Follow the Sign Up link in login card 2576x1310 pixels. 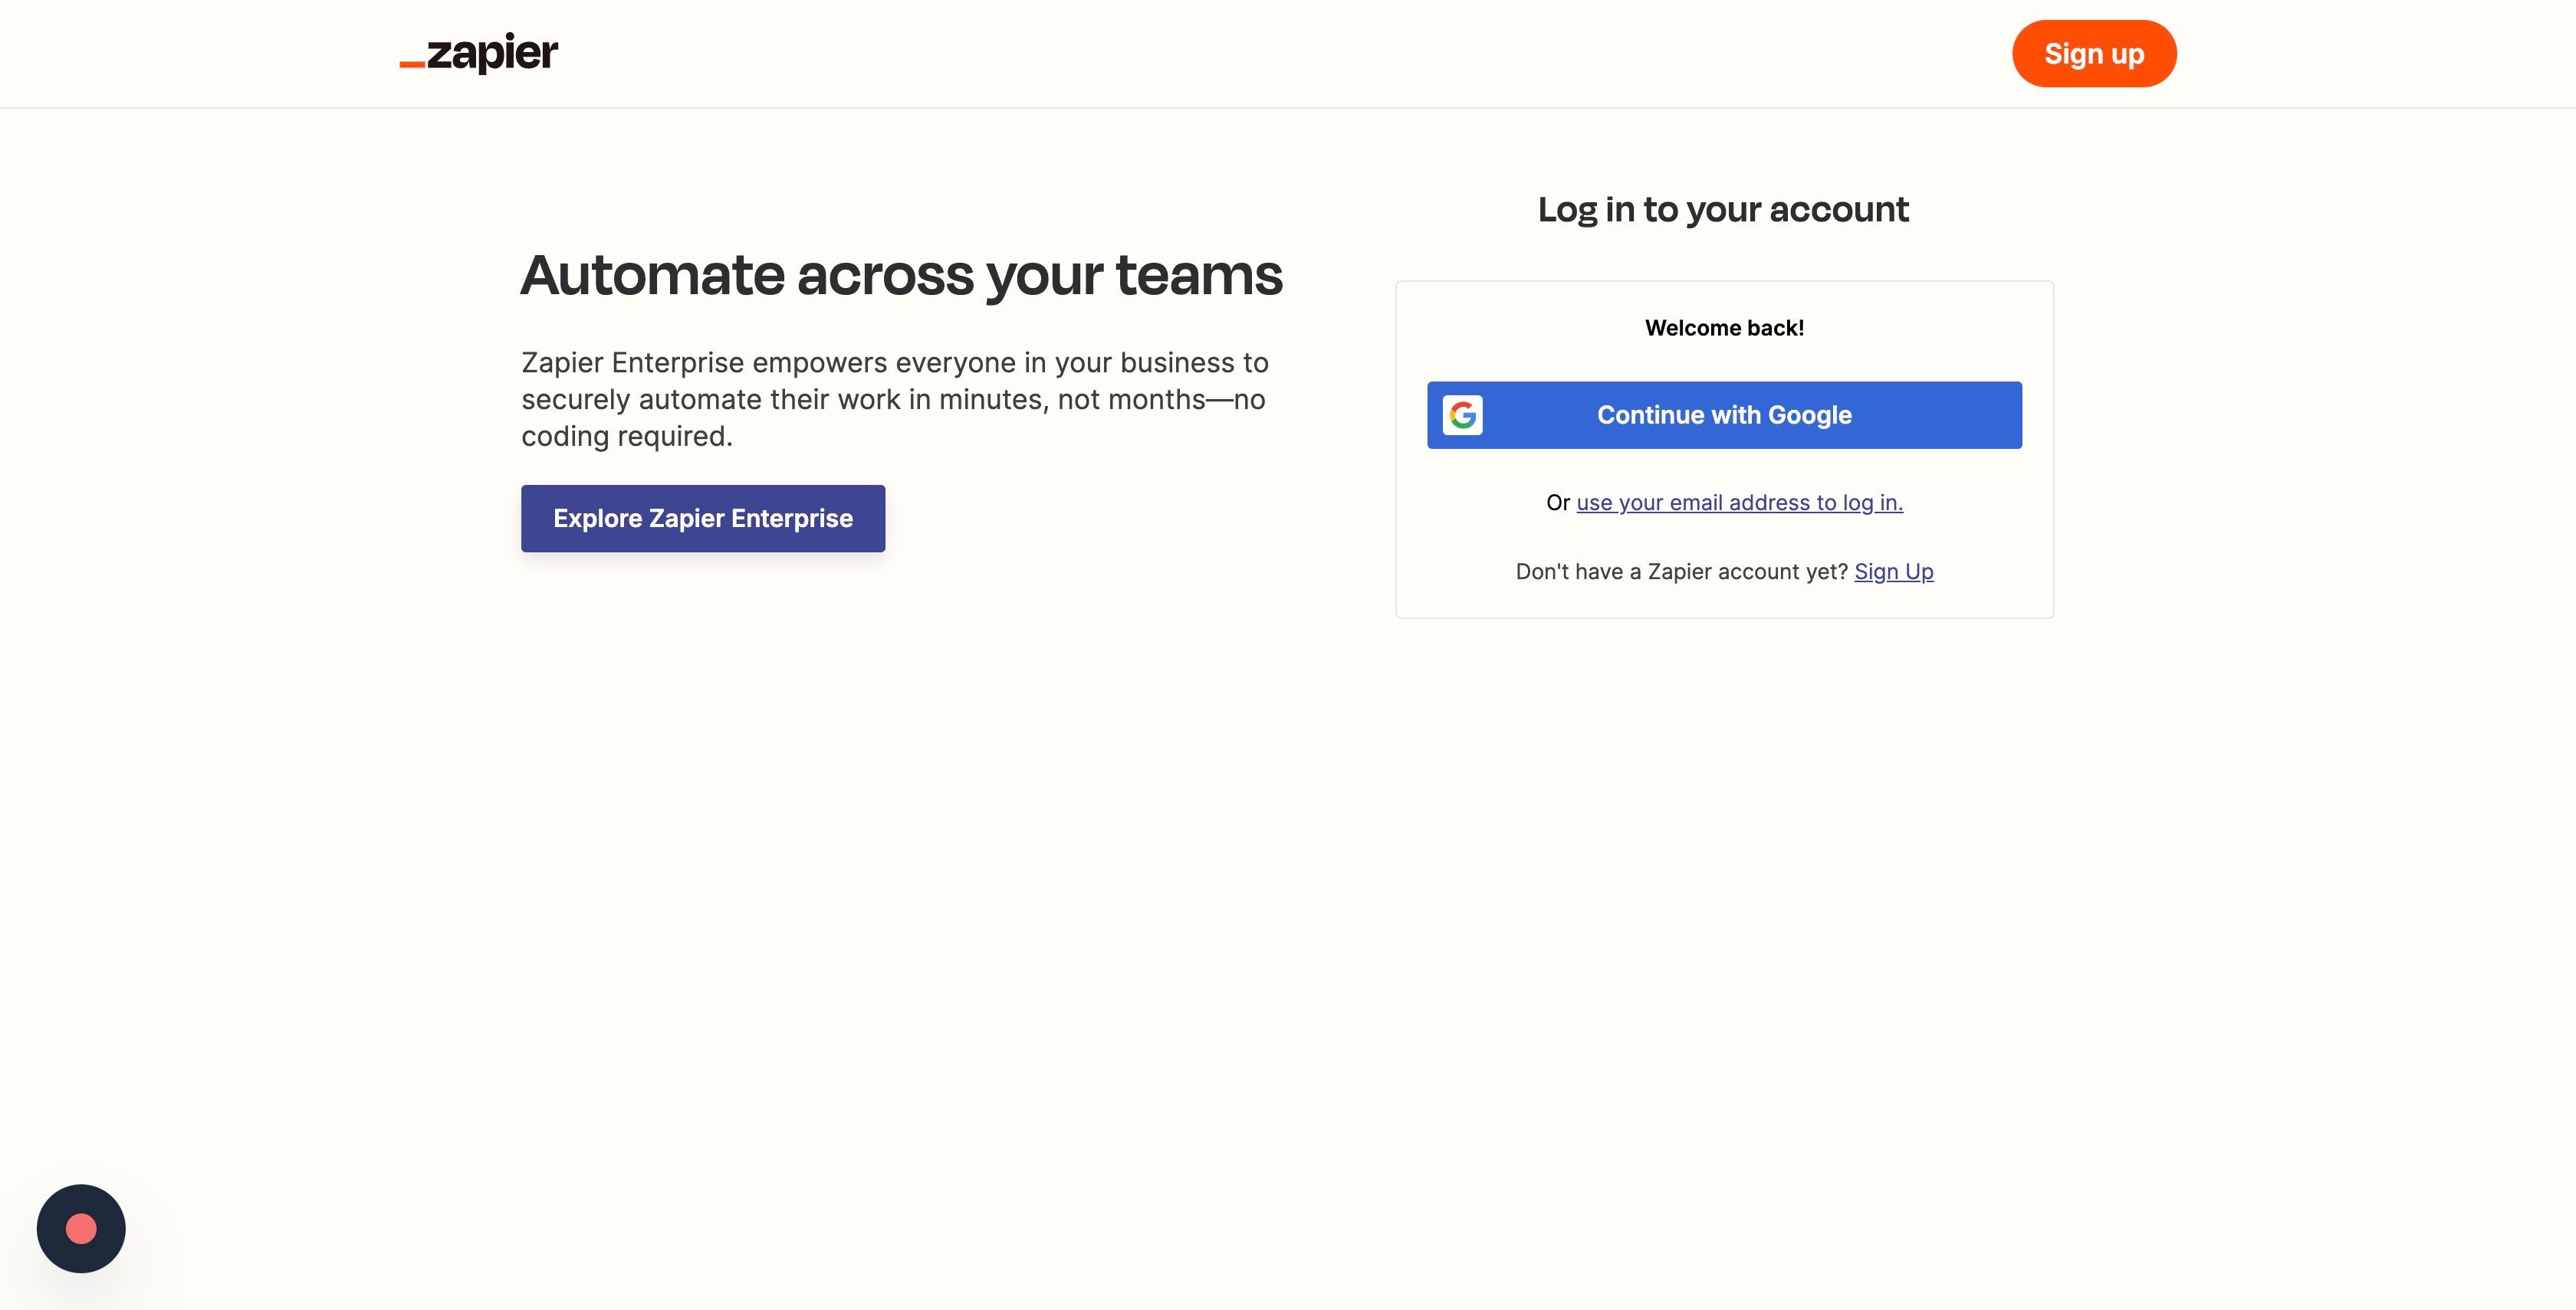[x=1893, y=571]
